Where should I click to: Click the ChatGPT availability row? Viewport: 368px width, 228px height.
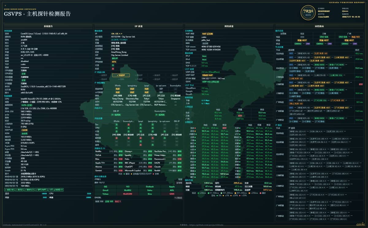coord(138,167)
